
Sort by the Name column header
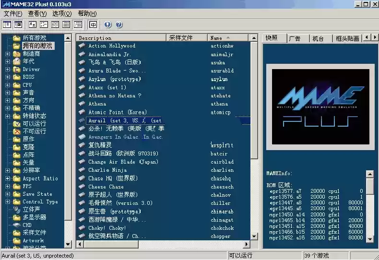[x=228, y=38]
